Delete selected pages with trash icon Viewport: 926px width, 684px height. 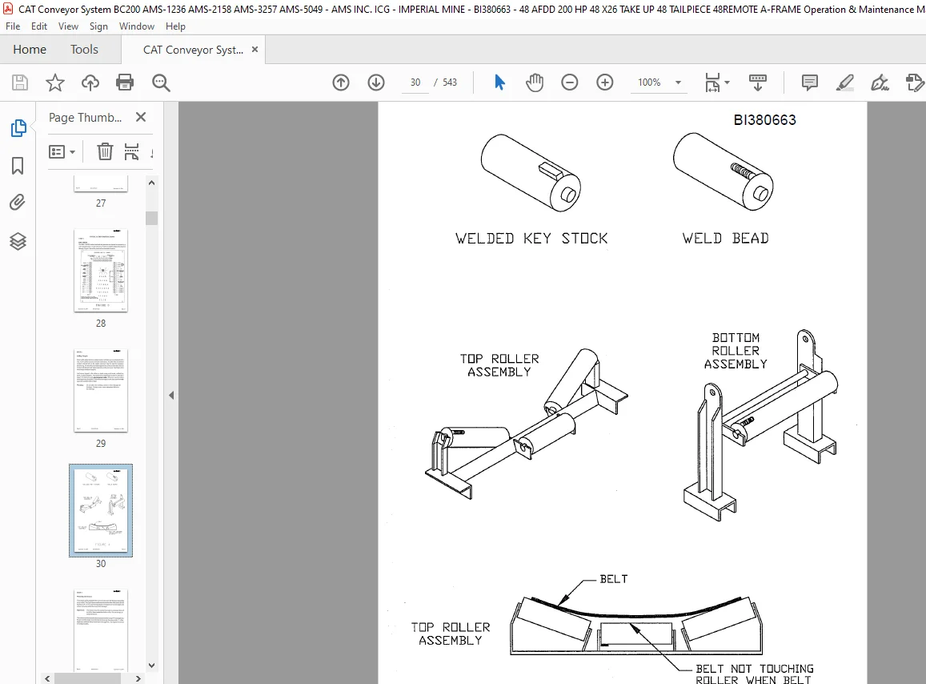(105, 152)
